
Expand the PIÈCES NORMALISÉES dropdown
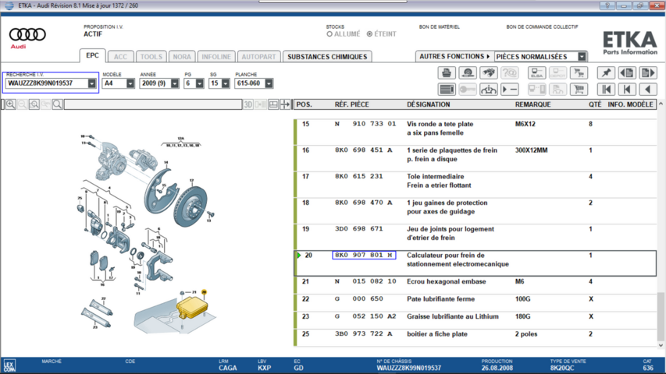point(582,56)
